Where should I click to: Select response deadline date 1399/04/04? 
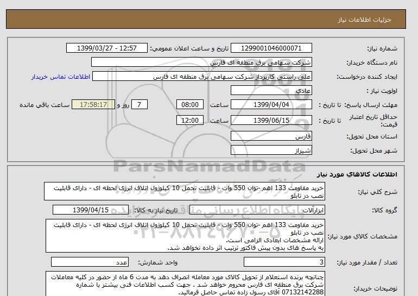[271, 104]
